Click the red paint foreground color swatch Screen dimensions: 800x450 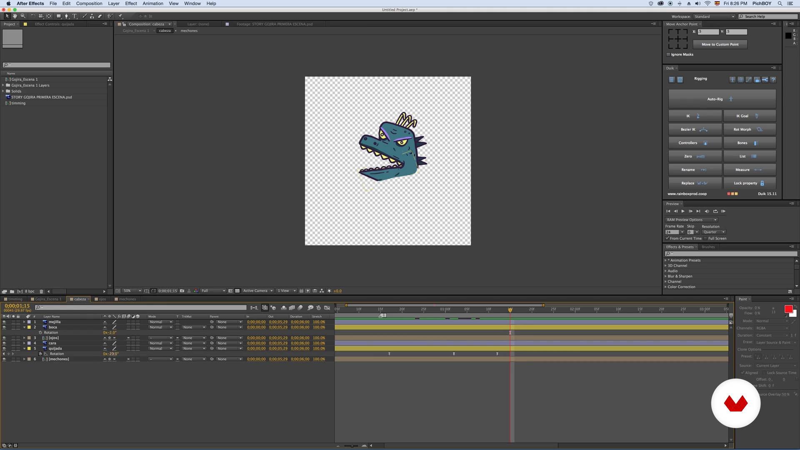pos(788,309)
